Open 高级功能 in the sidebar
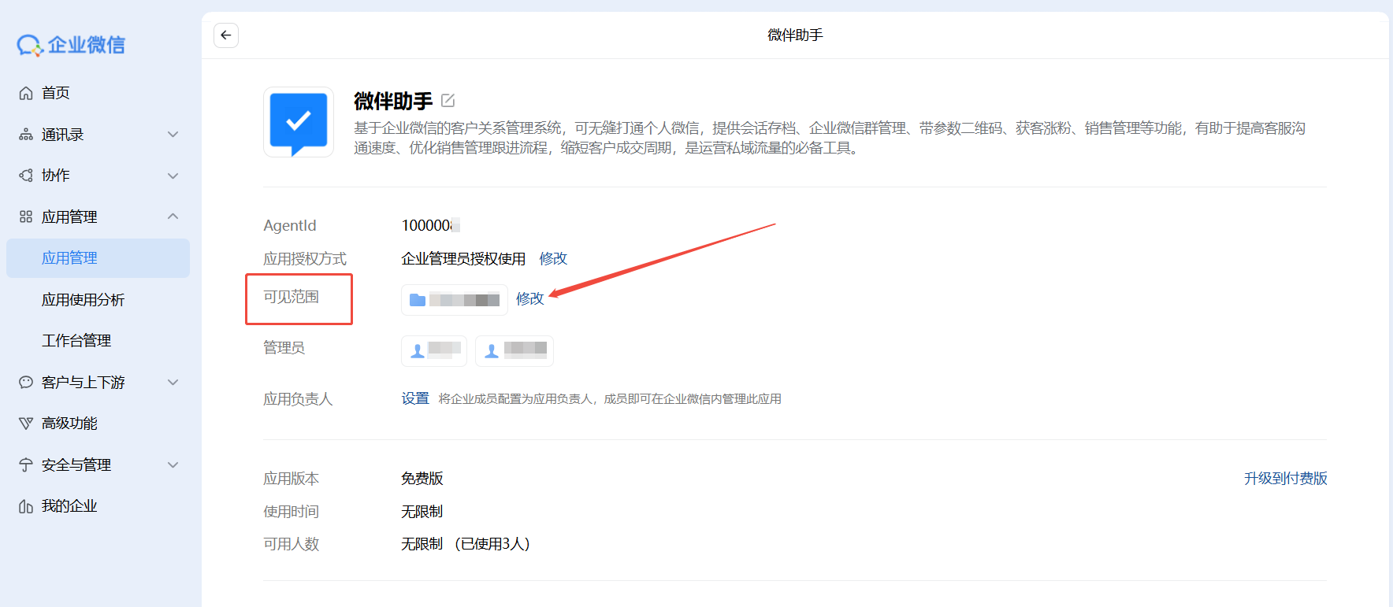 (69, 424)
